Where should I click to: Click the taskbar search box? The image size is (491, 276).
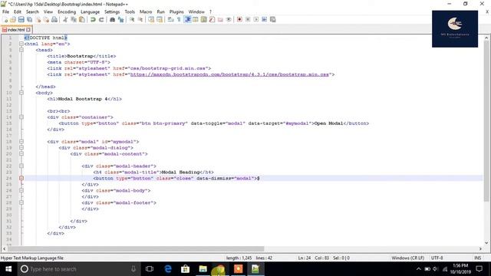click(78, 269)
